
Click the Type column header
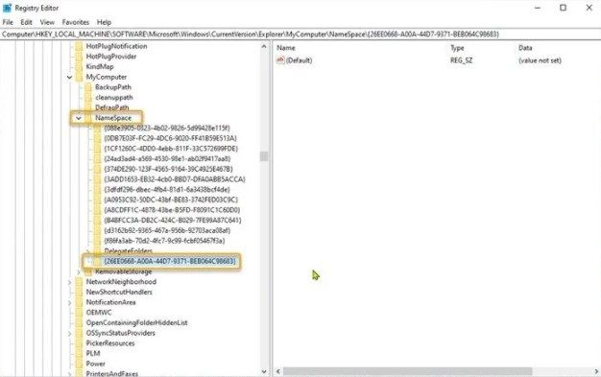tap(457, 48)
